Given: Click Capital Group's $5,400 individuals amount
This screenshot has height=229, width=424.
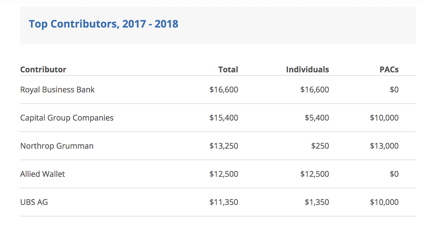Looking at the screenshot, I should tap(317, 118).
